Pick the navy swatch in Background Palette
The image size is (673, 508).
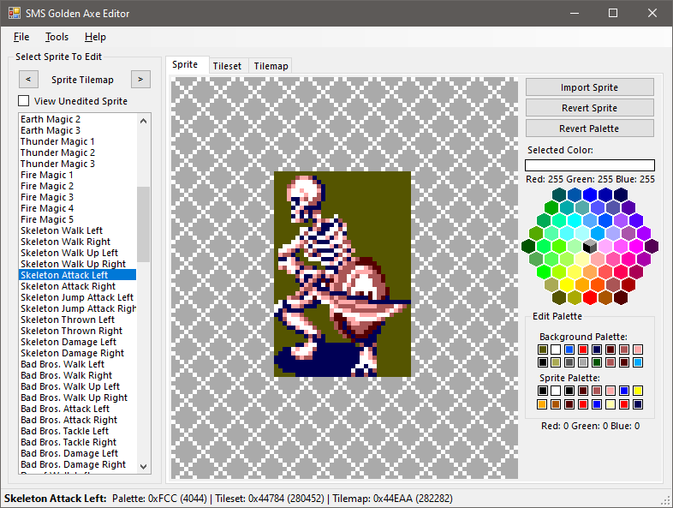[x=597, y=350]
